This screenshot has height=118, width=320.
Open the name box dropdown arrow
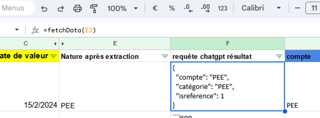click(17, 30)
